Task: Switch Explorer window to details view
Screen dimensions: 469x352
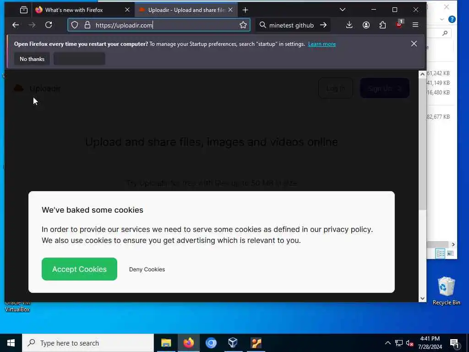Action: 440,254
